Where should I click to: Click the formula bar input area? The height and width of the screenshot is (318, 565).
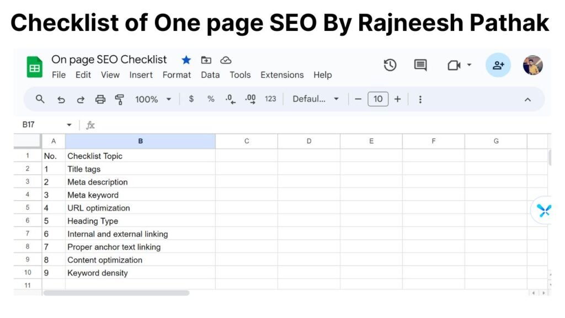[x=322, y=125]
